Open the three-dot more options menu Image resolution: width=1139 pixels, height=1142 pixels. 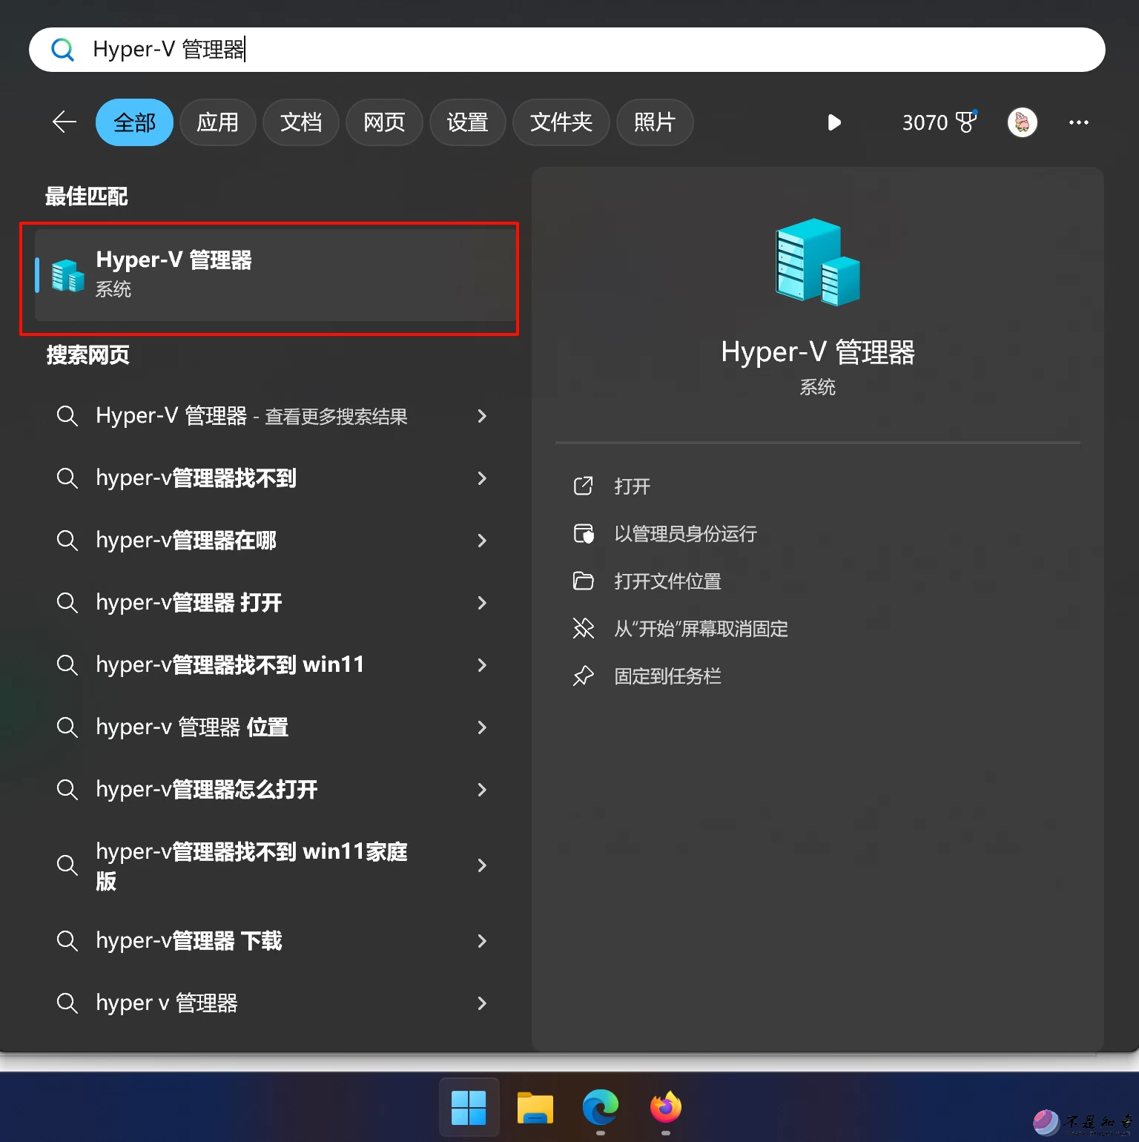[1078, 122]
